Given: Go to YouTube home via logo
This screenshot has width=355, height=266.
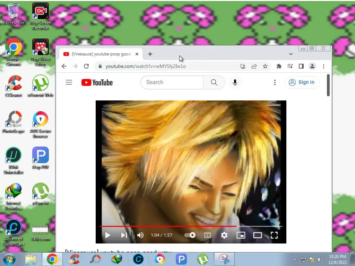Looking at the screenshot, I should (x=97, y=82).
